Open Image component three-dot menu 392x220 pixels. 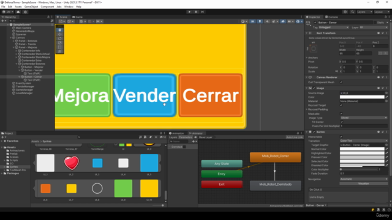[x=386, y=88]
